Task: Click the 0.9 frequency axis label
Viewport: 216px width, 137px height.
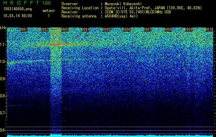Action: pos(3,79)
